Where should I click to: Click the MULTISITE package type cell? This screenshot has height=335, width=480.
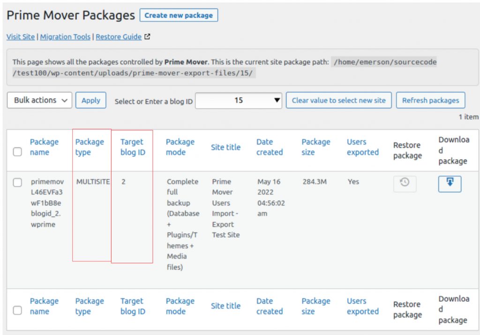(93, 182)
